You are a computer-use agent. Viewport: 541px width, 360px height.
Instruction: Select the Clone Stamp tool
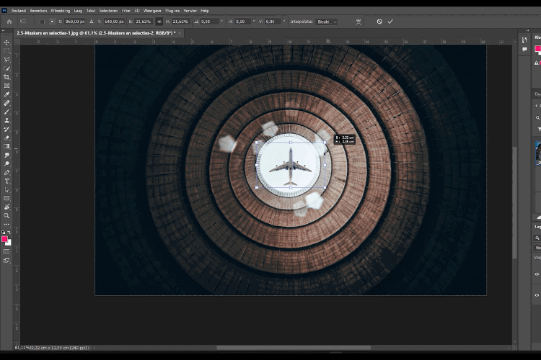point(6,120)
